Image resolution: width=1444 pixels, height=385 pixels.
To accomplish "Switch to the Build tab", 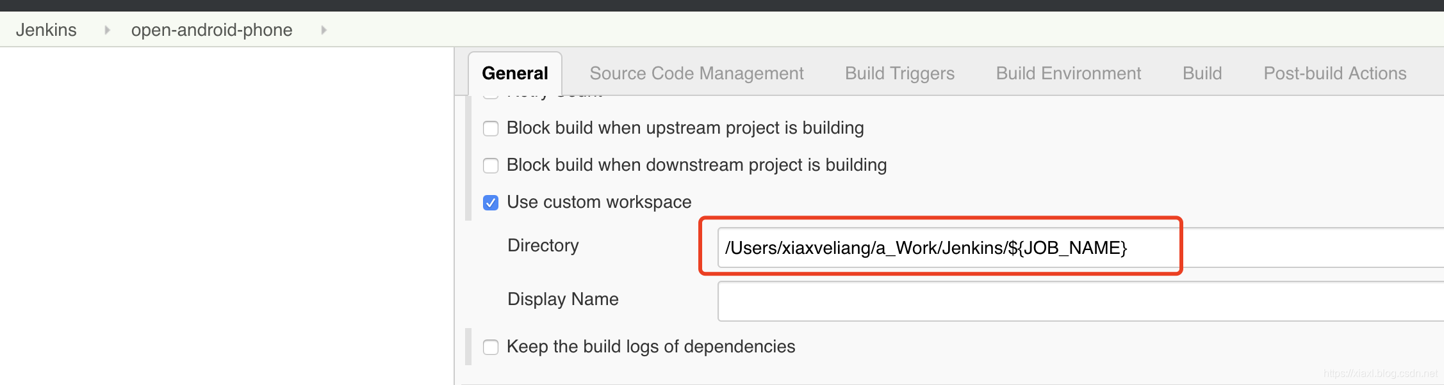I will 1202,74.
